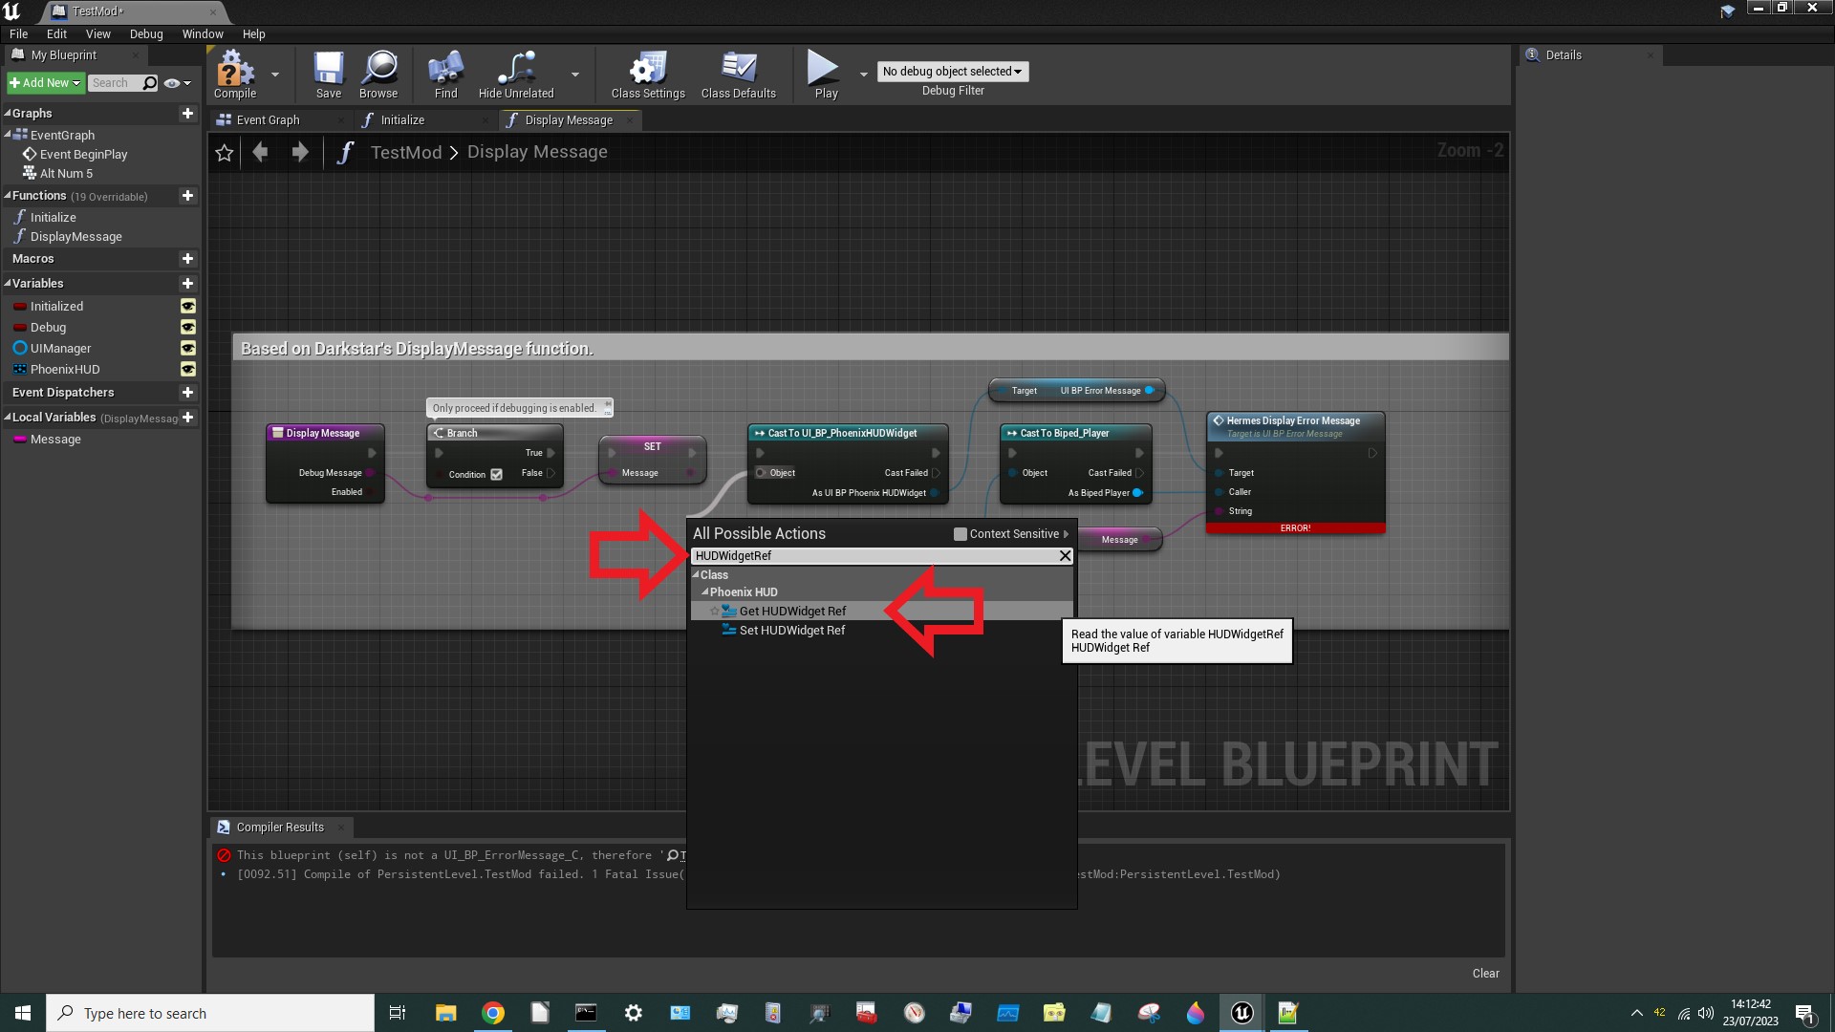Open Windows Start menu

23,1013
